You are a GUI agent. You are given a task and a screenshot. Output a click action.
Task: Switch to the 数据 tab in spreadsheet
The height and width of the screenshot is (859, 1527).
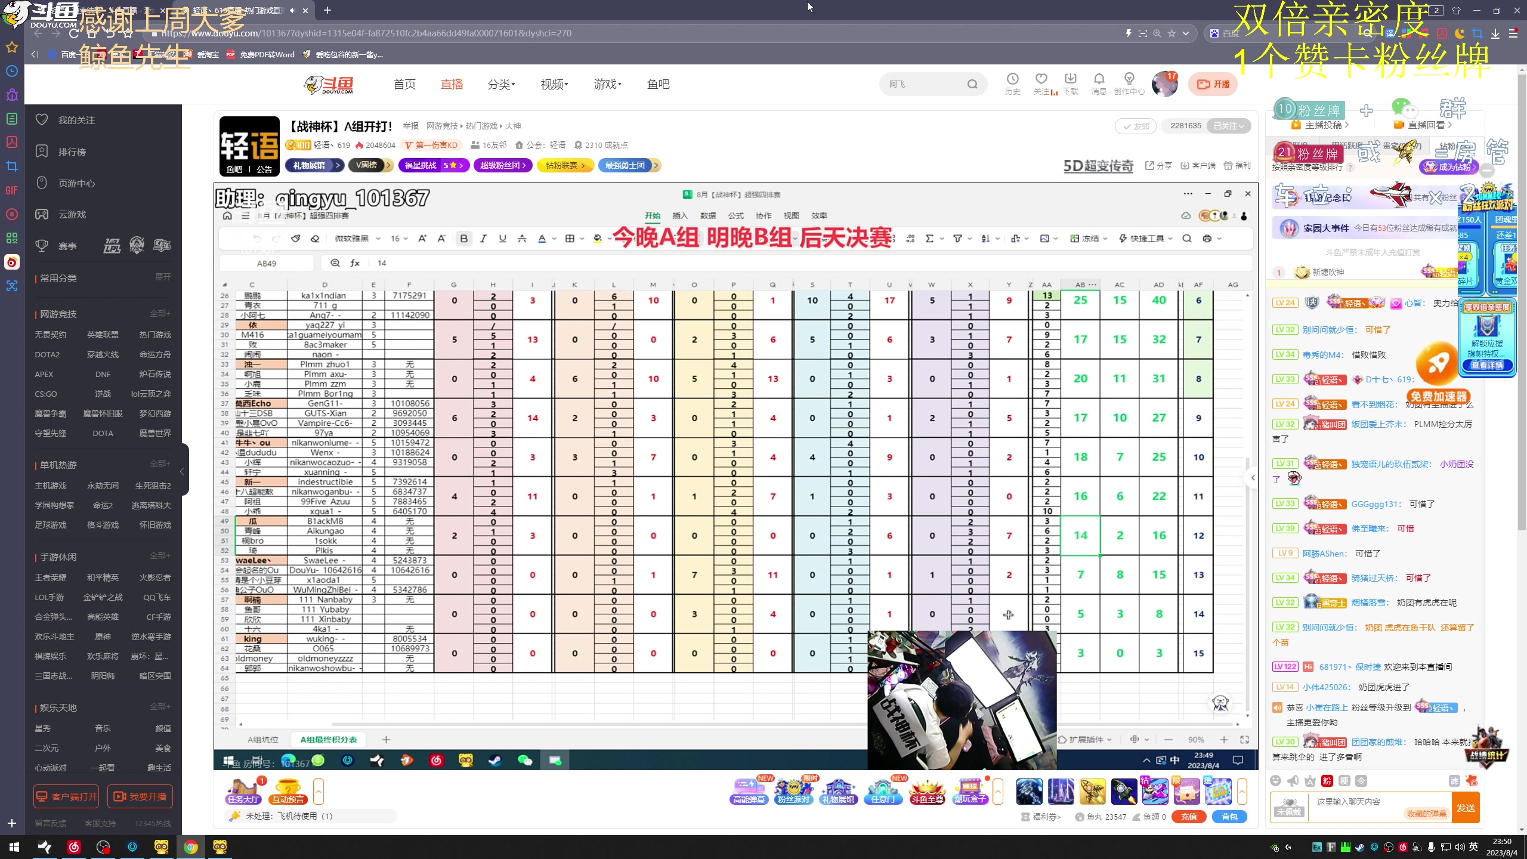tap(708, 215)
